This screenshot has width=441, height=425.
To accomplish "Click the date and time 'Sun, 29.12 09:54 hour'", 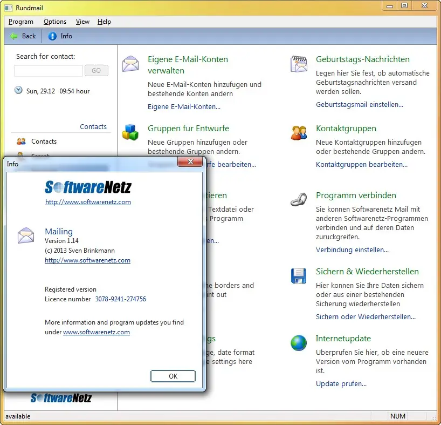I will tap(58, 91).
